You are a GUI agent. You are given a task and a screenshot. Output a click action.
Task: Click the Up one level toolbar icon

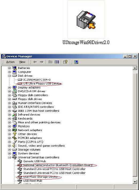pos(50,62)
